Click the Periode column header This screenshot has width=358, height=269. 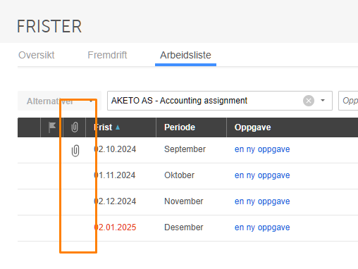[180, 127]
